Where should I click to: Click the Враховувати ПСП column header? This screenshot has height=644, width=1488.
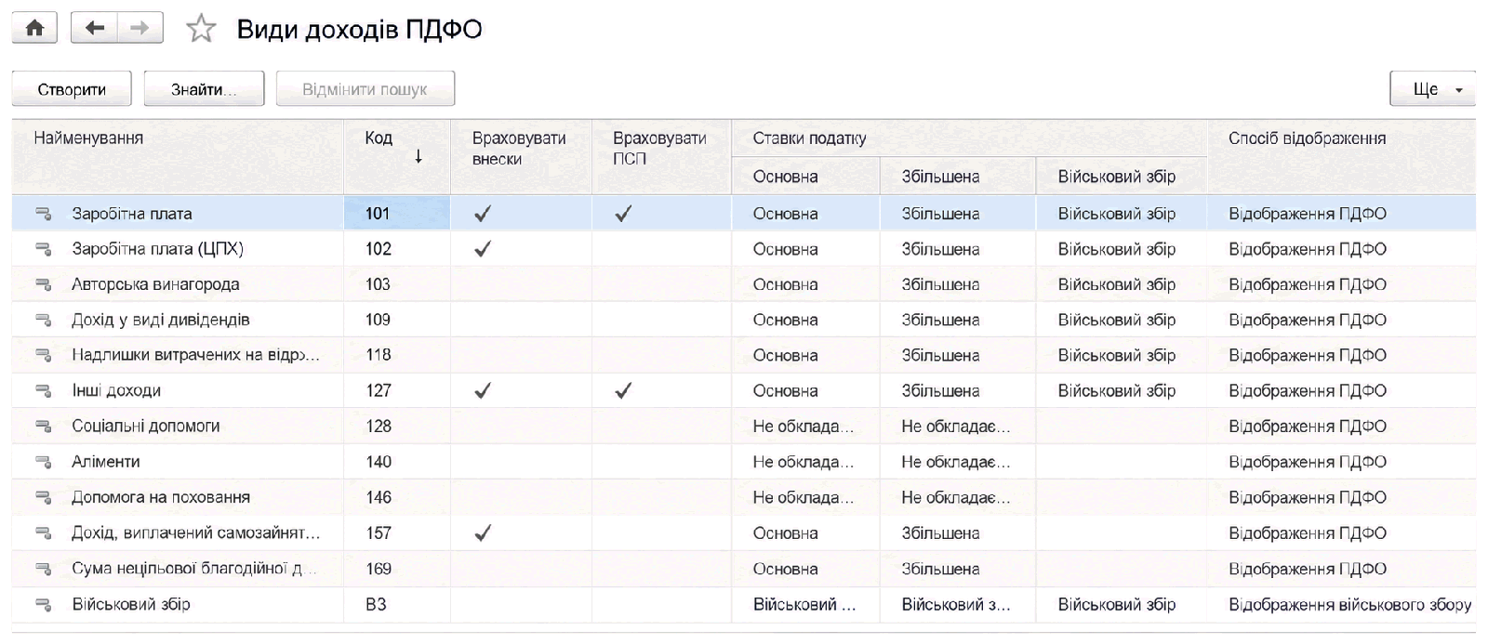661,156
